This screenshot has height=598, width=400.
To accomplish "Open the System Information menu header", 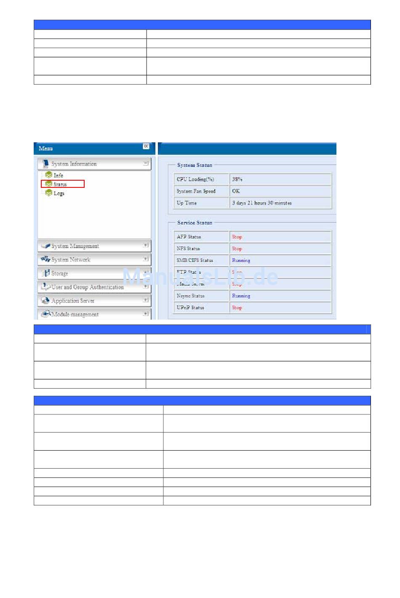I will coord(94,164).
